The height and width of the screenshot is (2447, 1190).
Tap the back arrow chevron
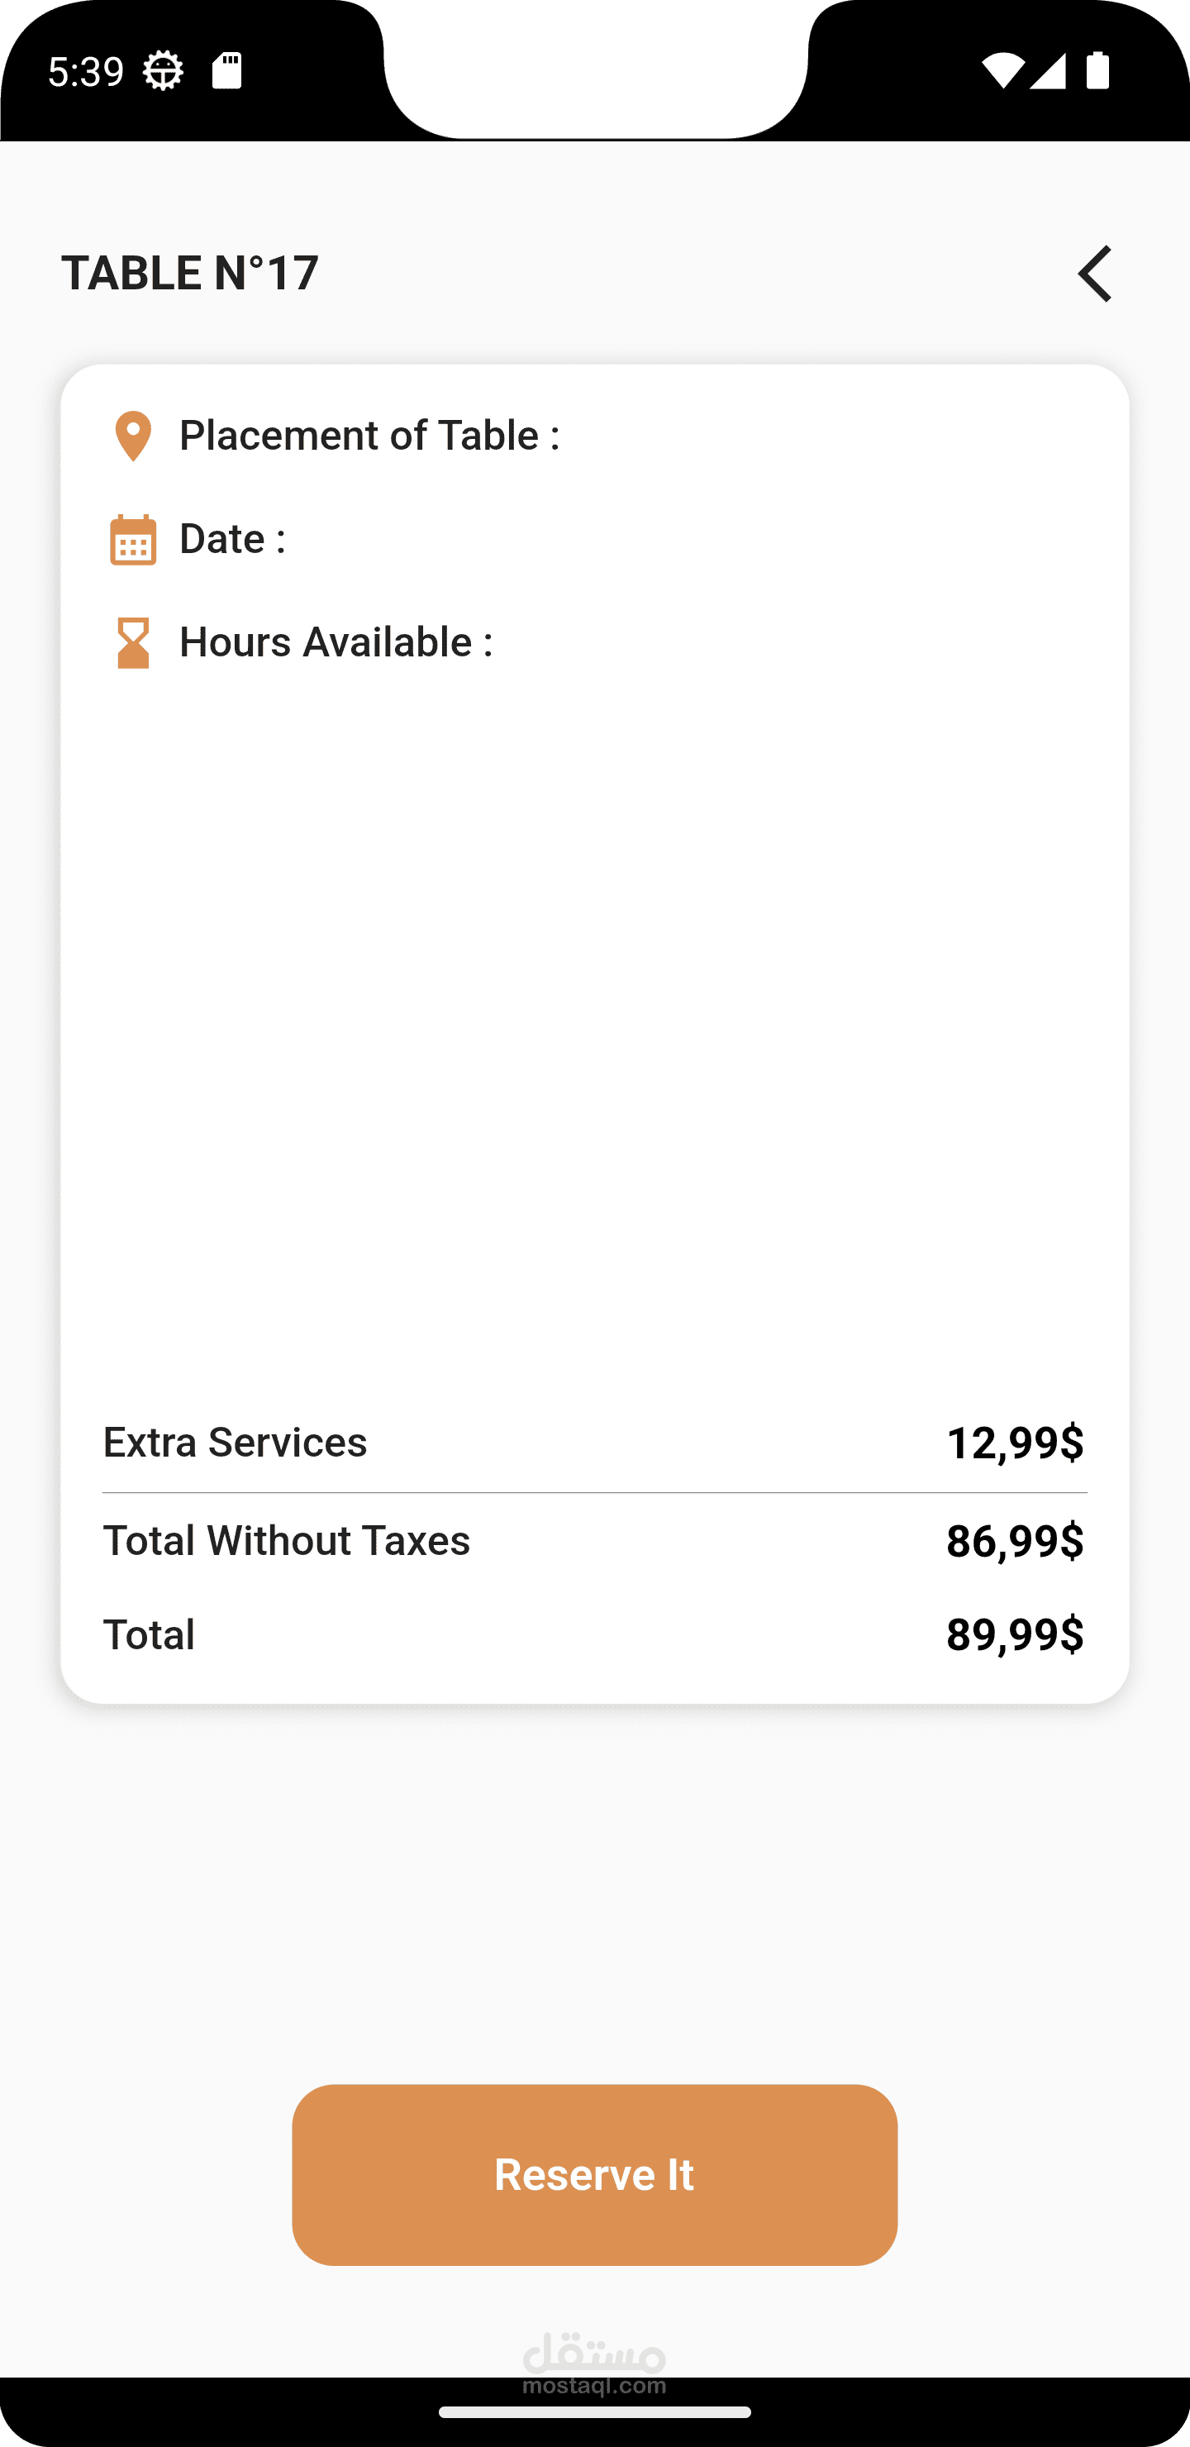point(1094,274)
